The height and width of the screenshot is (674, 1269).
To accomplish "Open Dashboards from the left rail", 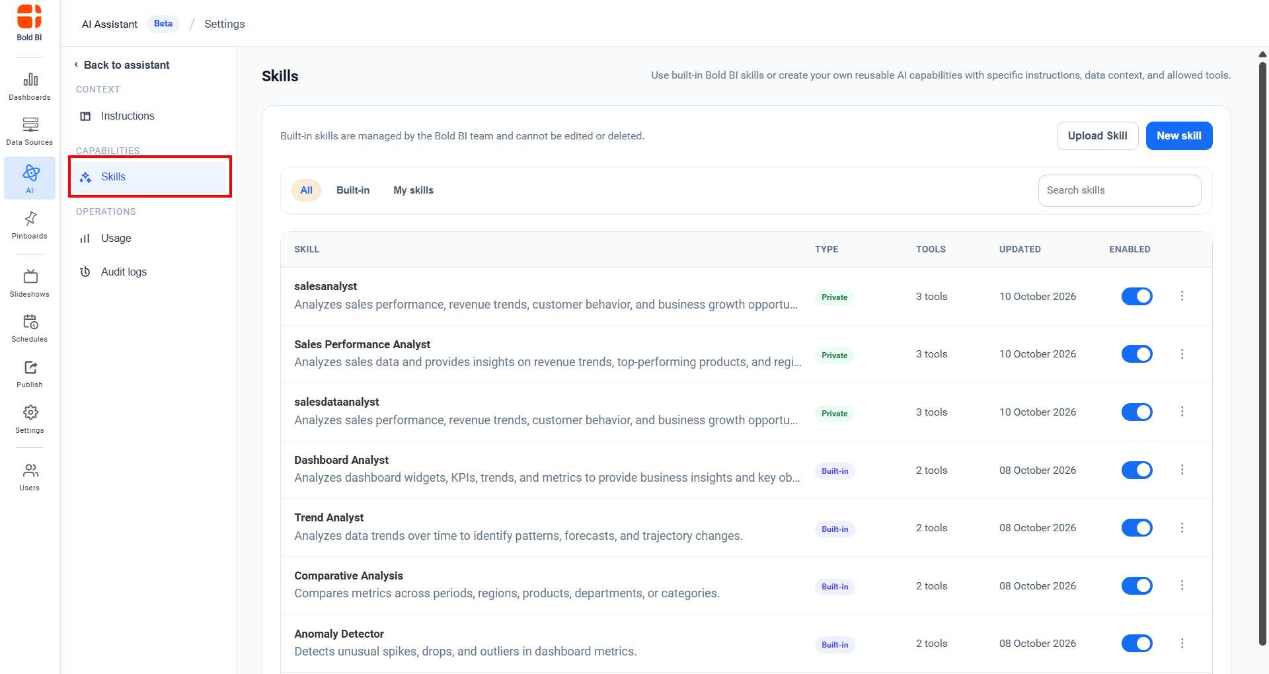I will pyautogui.click(x=30, y=87).
